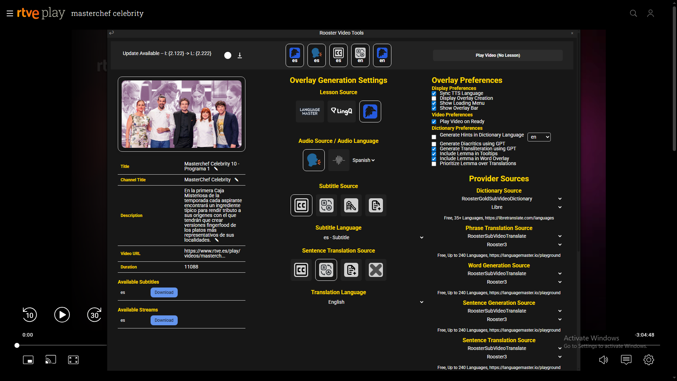Download the es subtitle under Available Subtitles
Image resolution: width=677 pixels, height=381 pixels.
(164, 292)
